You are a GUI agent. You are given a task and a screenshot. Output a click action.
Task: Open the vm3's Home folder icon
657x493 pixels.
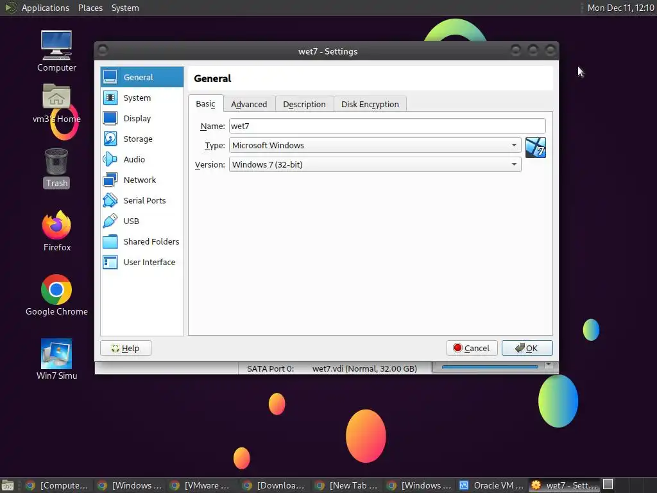(x=56, y=96)
